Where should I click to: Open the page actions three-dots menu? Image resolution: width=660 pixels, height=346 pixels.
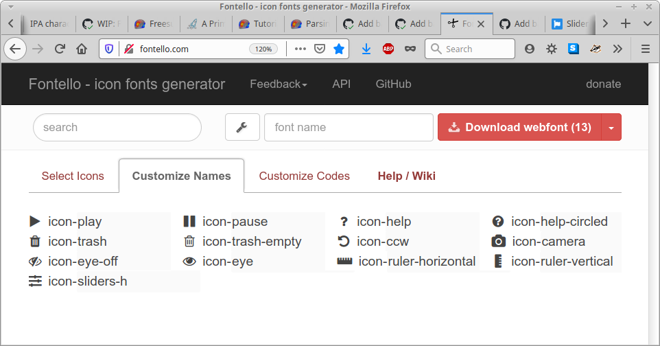click(300, 49)
